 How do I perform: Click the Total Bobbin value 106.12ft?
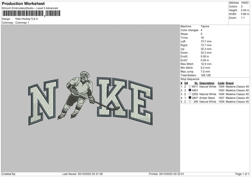[206, 76]
